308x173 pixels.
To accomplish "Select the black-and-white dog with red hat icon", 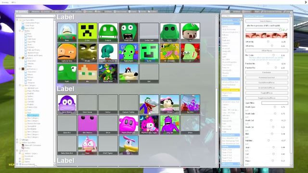I will [x=128, y=74].
